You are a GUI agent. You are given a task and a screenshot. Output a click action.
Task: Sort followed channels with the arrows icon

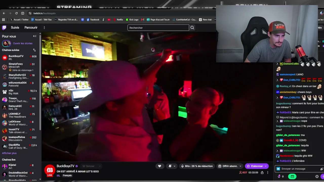tap(34, 50)
